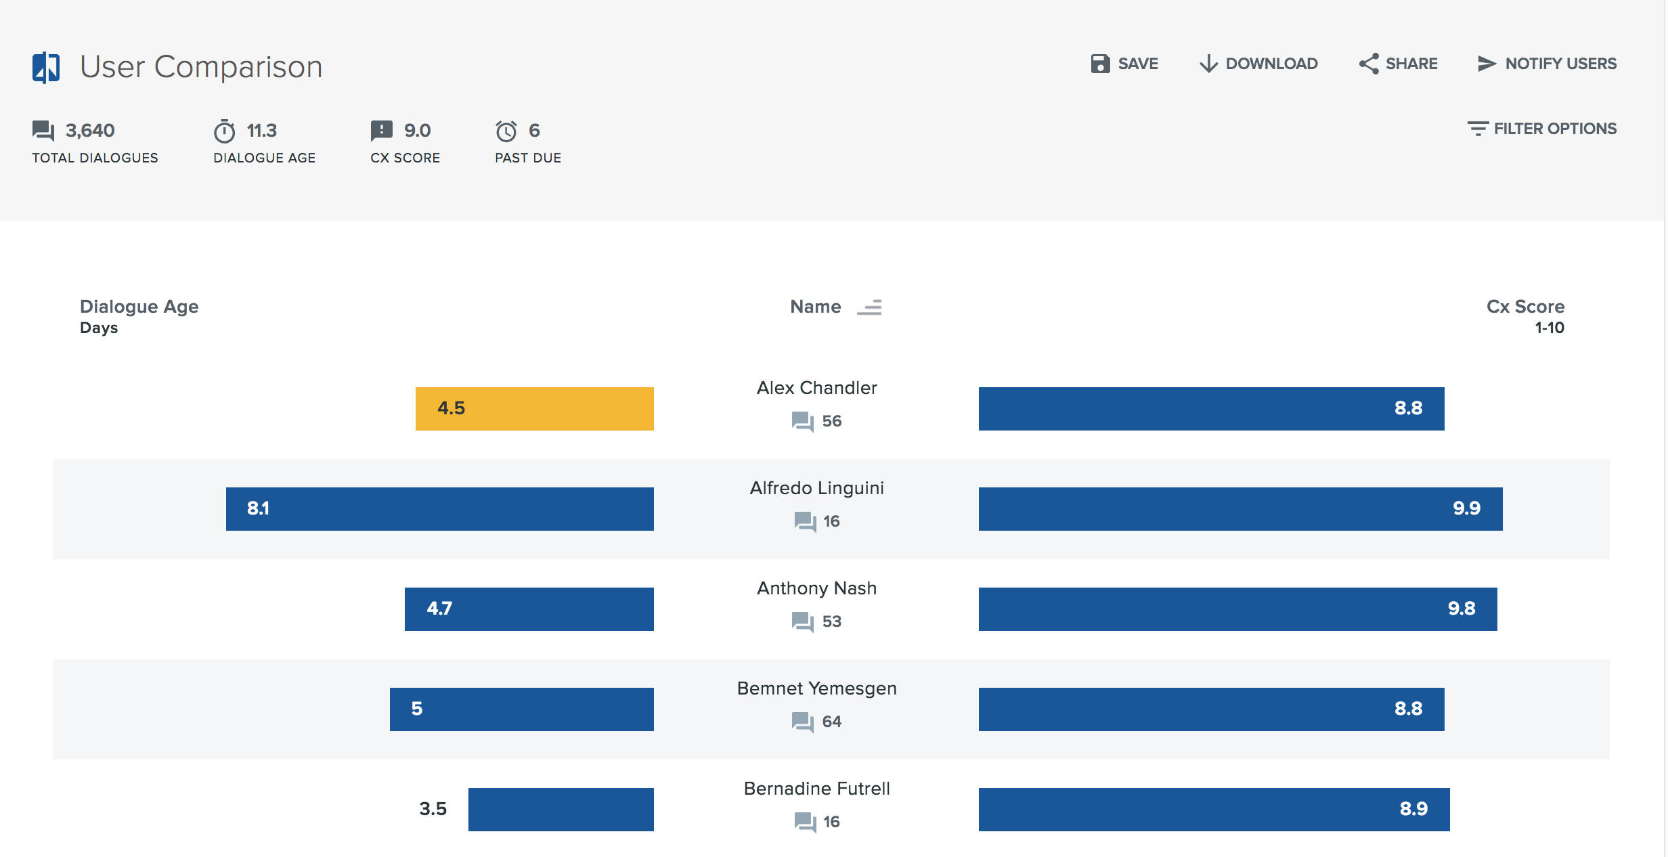Click the Save floppy disk icon
The width and height of the screenshot is (1668, 857).
pyautogui.click(x=1100, y=64)
